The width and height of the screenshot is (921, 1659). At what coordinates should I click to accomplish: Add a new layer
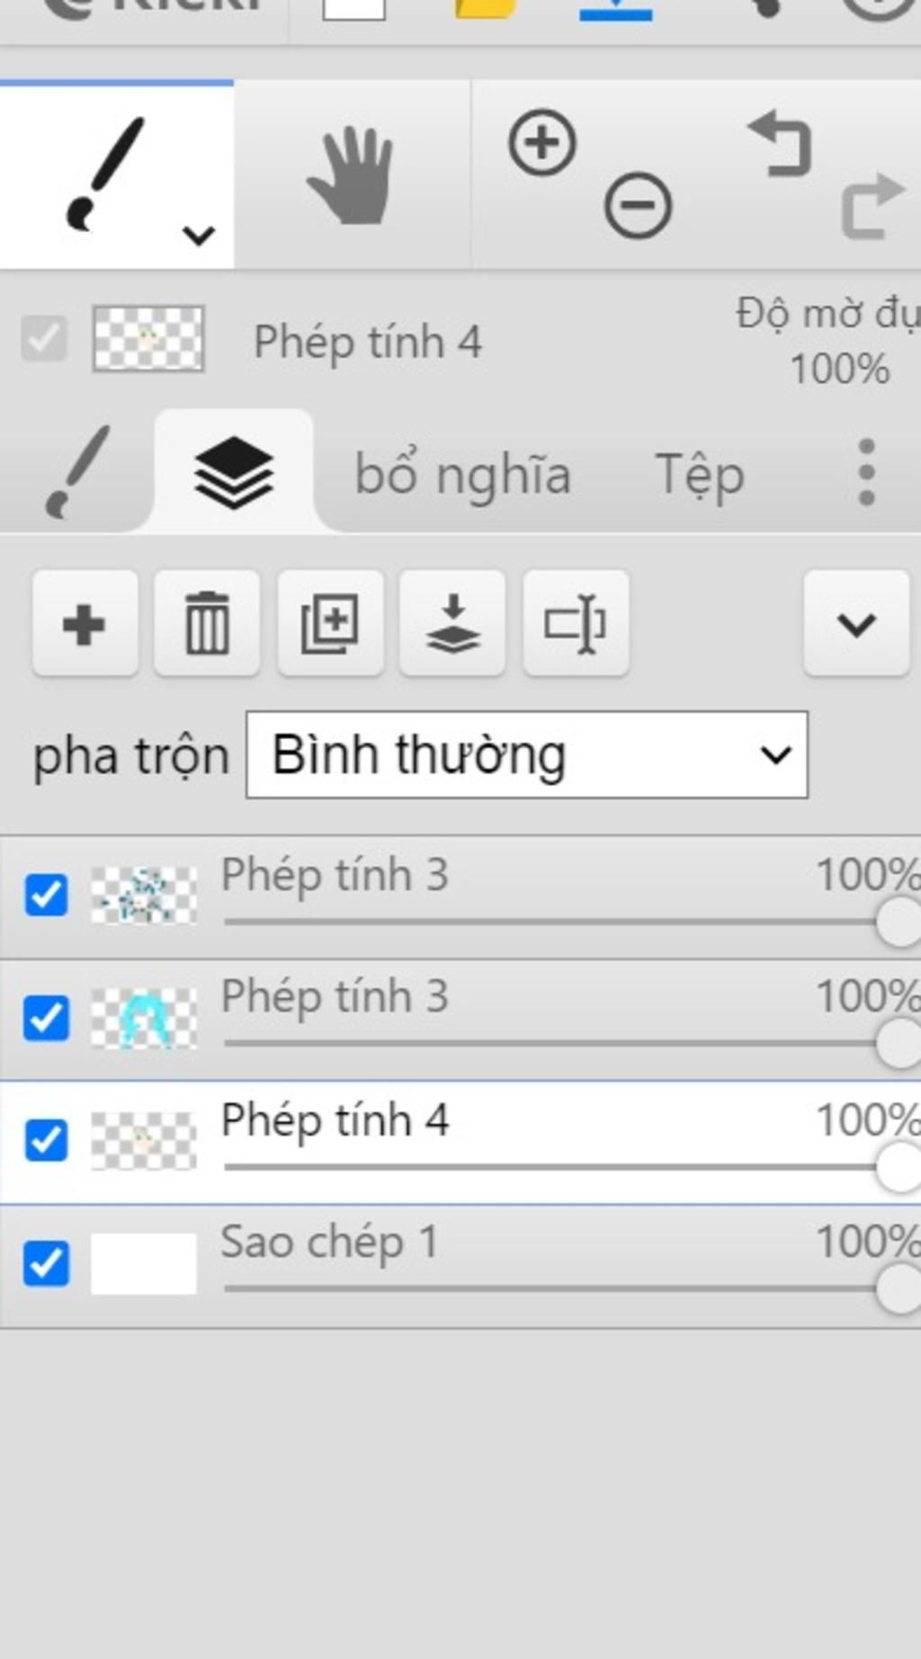(x=85, y=623)
